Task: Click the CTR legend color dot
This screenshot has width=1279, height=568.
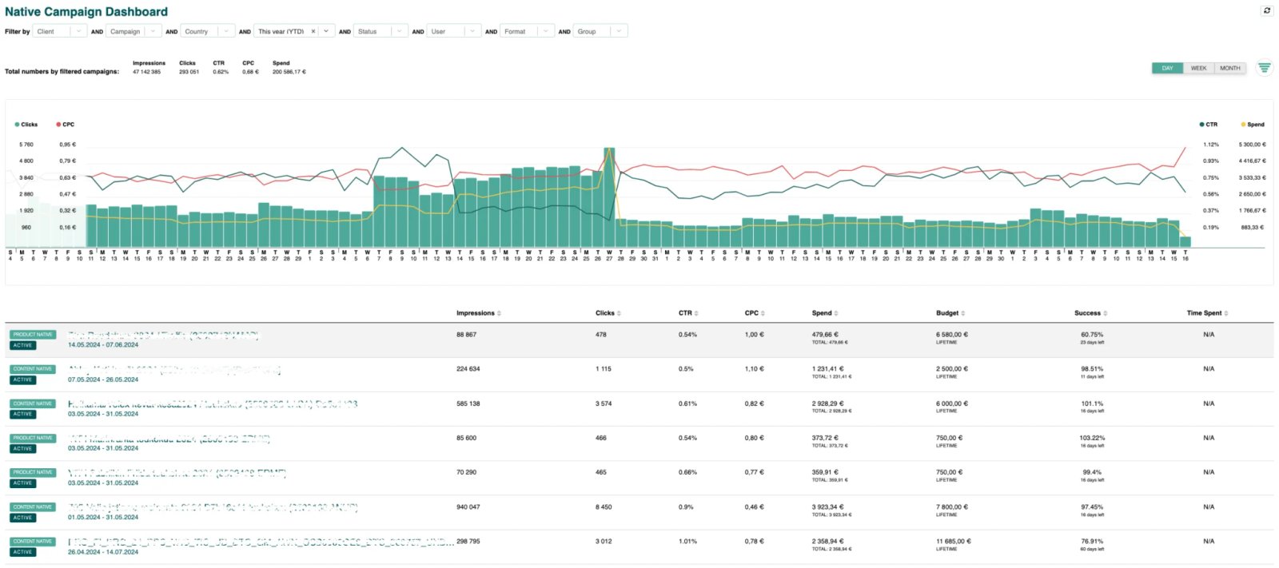Action: click(x=1201, y=125)
